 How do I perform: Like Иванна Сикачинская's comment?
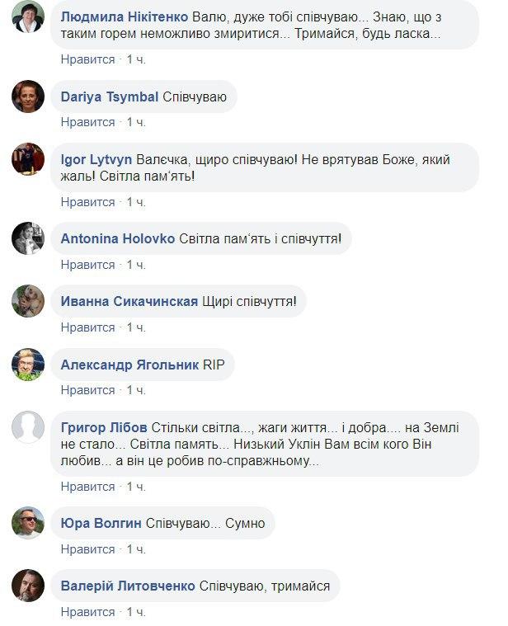[87, 327]
